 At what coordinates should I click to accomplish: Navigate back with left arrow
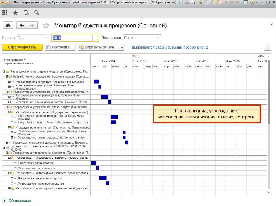22,25
